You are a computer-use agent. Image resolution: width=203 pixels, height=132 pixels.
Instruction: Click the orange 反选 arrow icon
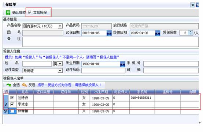tap(24, 85)
